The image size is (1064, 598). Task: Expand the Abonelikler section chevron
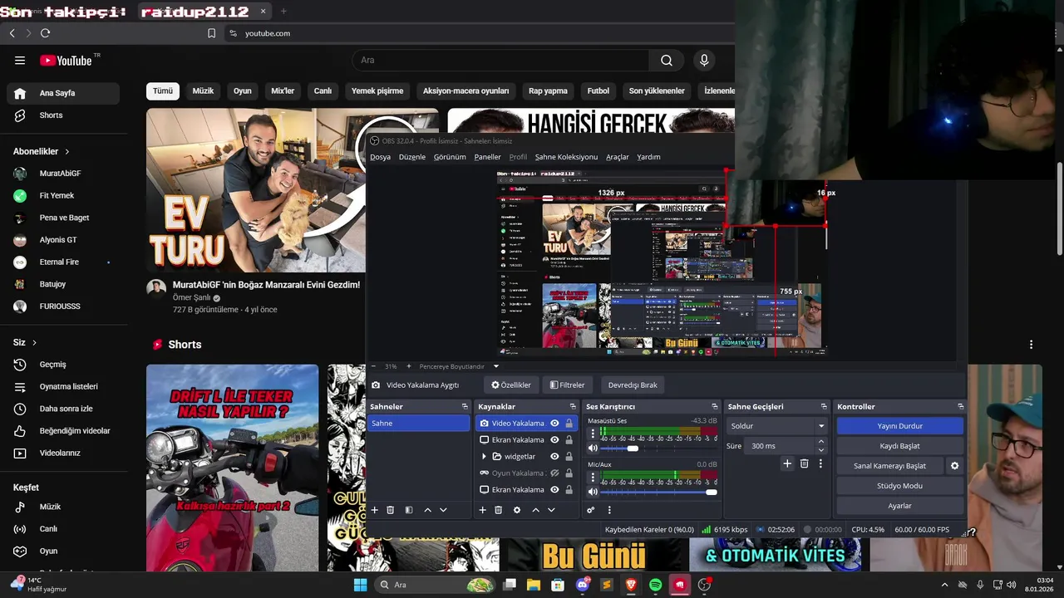66,151
